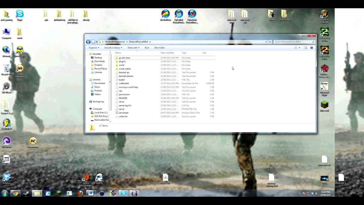The width and height of the screenshot is (364, 205).
Task: Select the 'go into here' folder
Action: point(165,58)
